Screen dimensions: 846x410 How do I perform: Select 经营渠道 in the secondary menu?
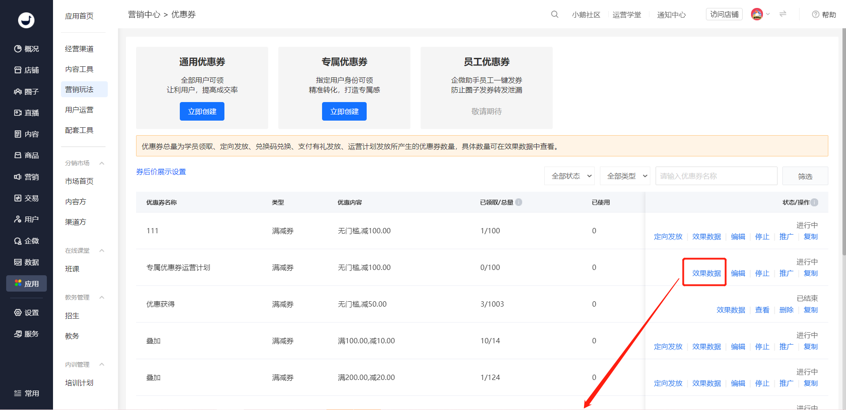coord(80,49)
